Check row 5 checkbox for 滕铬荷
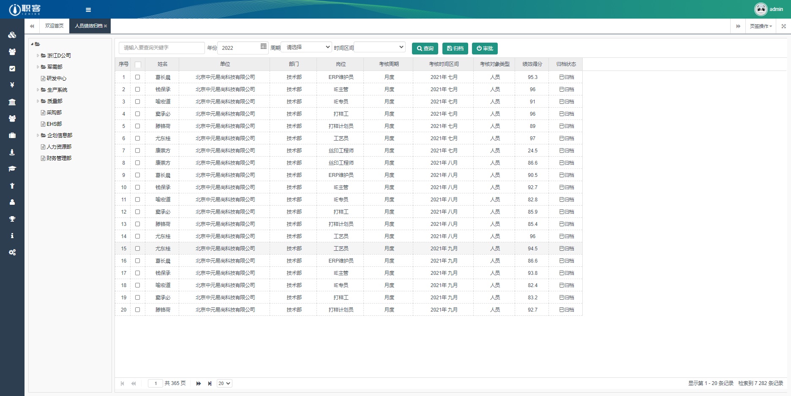 [137, 126]
